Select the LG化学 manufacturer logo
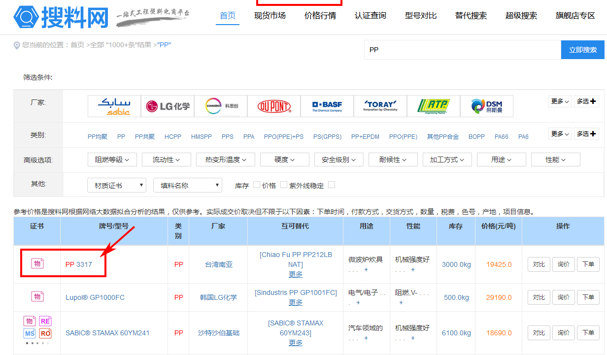This screenshot has height=355, width=607. 168,106
